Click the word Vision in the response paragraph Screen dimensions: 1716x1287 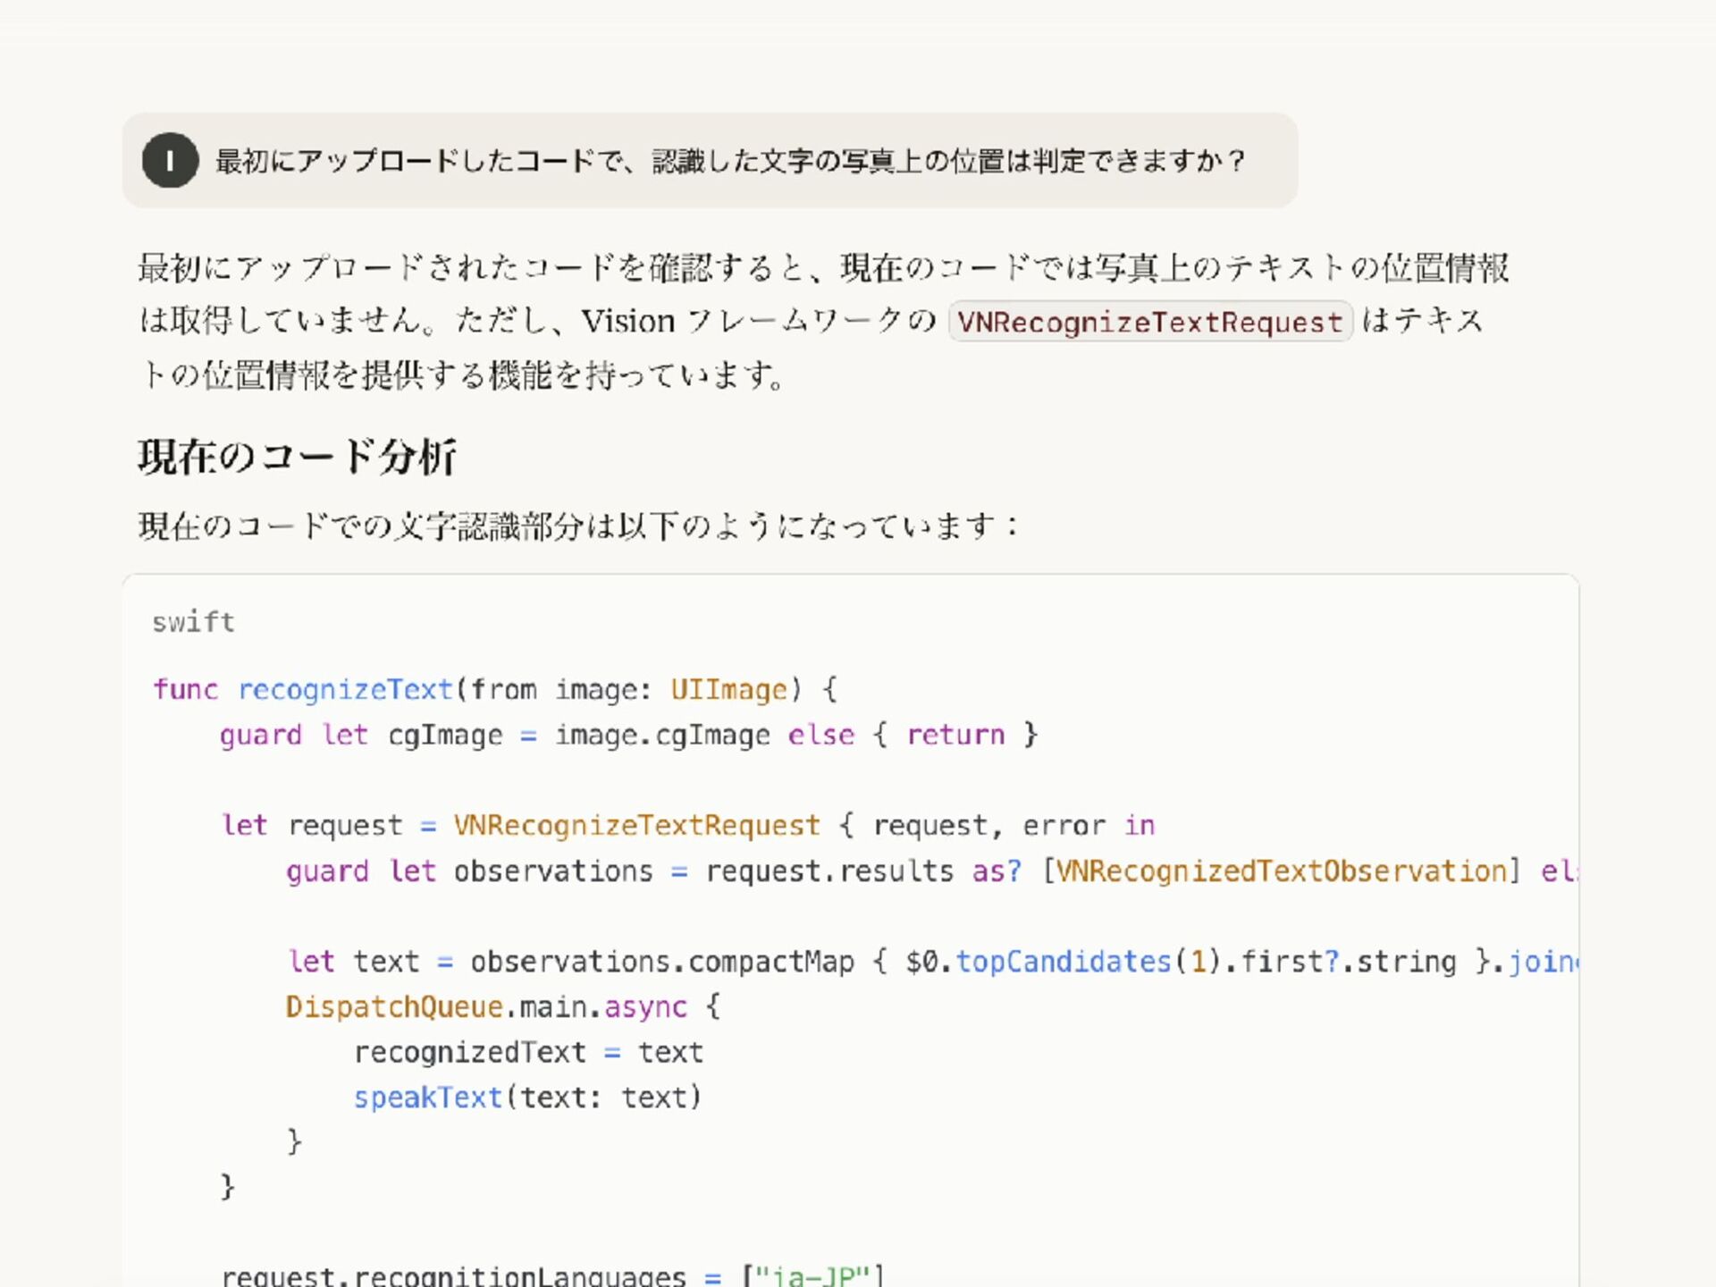coord(627,321)
